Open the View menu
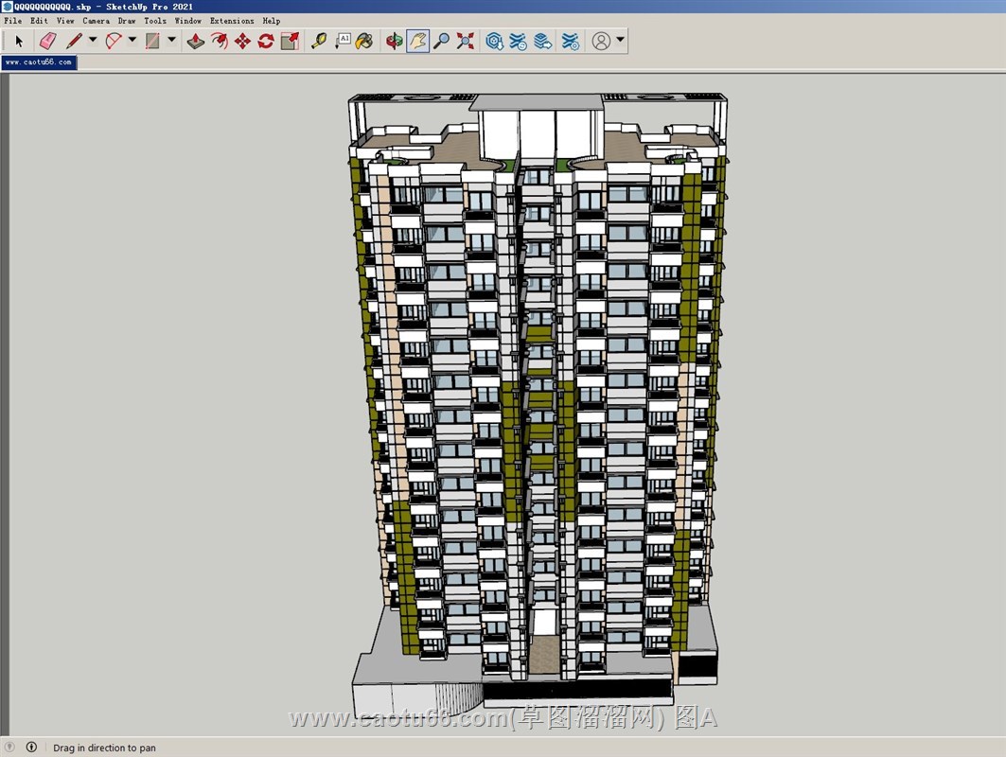 65,21
